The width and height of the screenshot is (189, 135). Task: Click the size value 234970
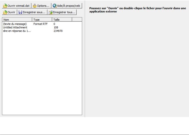click(x=58, y=31)
